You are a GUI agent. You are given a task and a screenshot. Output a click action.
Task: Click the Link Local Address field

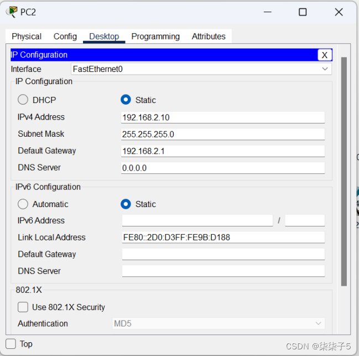223,238
